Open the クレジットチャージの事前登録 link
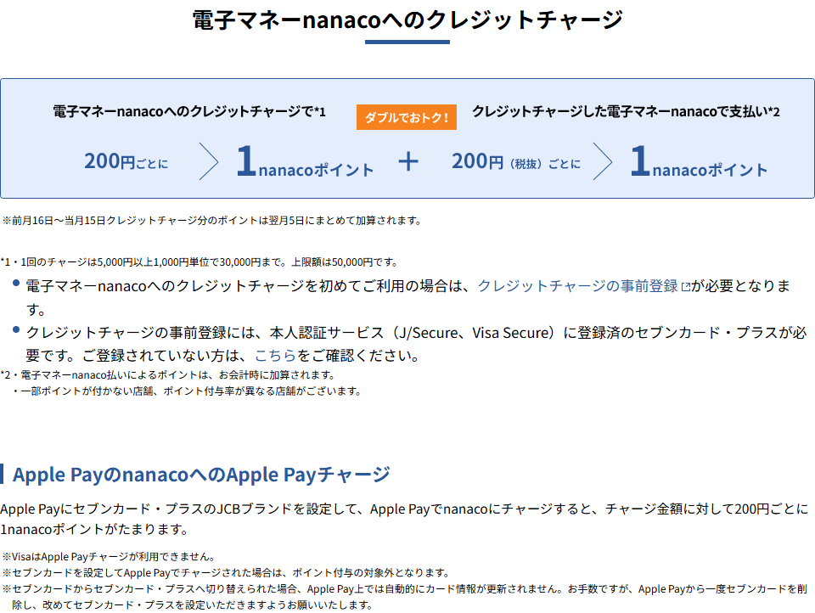Viewport: 815px width, 613px height. pyautogui.click(x=577, y=286)
